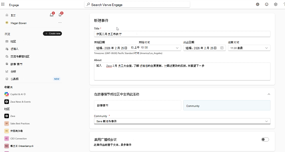
Task: Open the CEO Connection community
Action: pyautogui.click(x=19, y=139)
